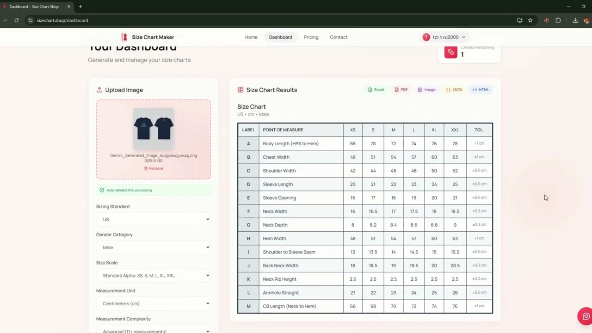Remove the uploaded Gemini image

[x=154, y=168]
